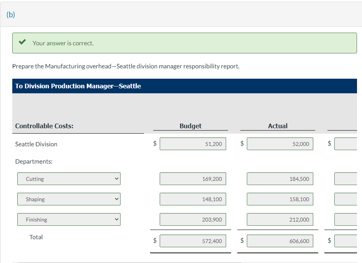362x263 pixels.
Task: Select the Seattle Division budget field showing 51,200
Action: tap(192, 144)
